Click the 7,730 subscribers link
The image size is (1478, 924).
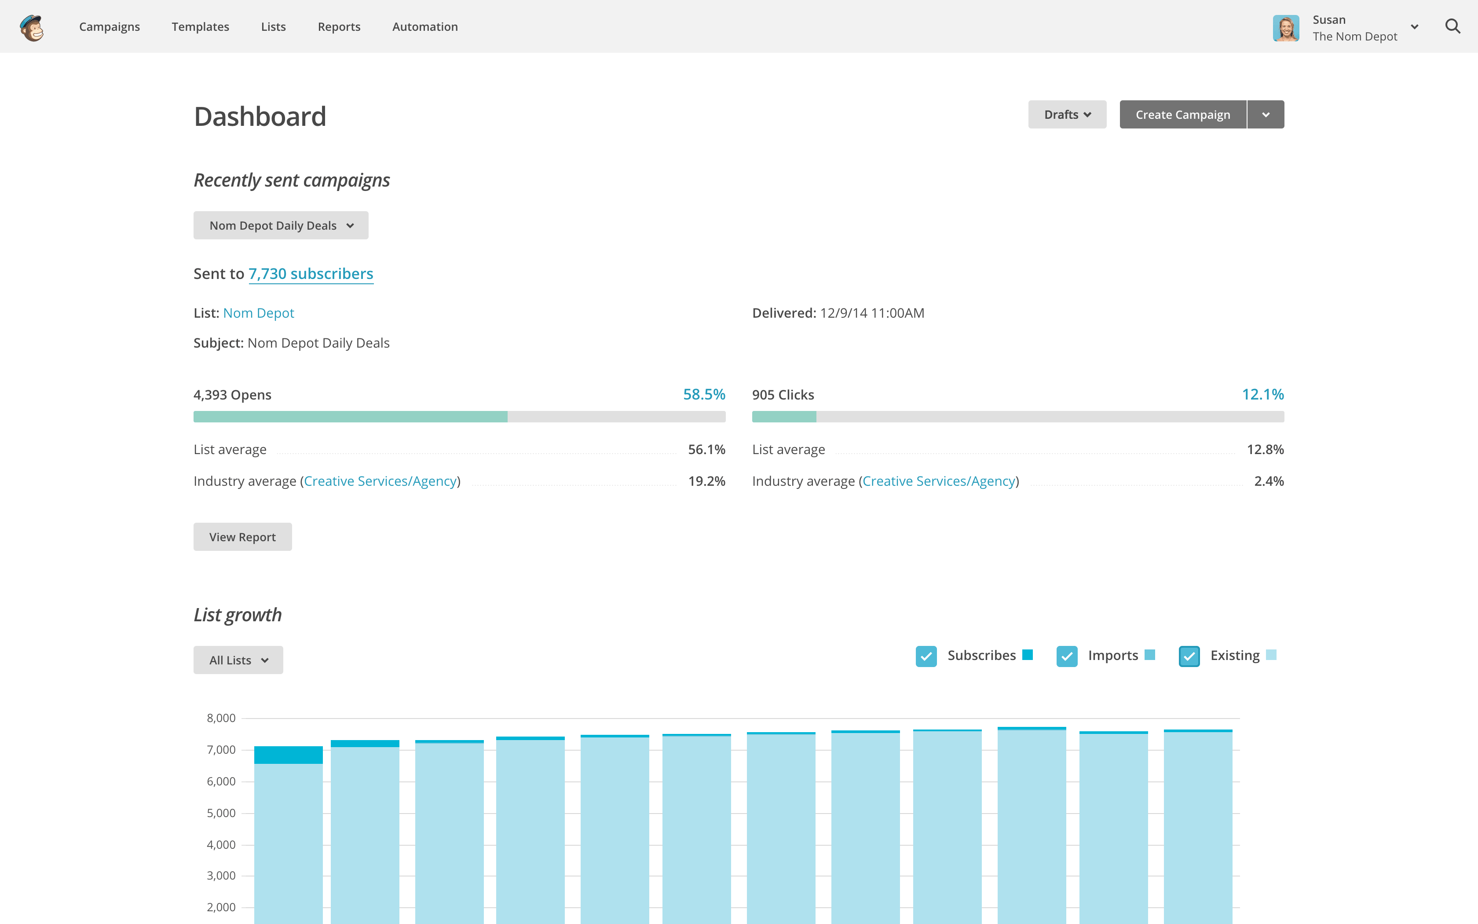point(310,274)
